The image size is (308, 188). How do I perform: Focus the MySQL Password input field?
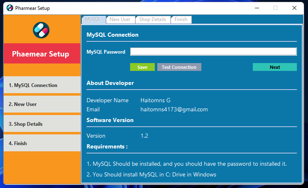coord(213,52)
